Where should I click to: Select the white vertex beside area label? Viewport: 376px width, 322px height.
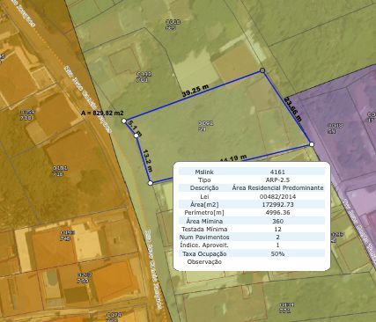[124, 121]
